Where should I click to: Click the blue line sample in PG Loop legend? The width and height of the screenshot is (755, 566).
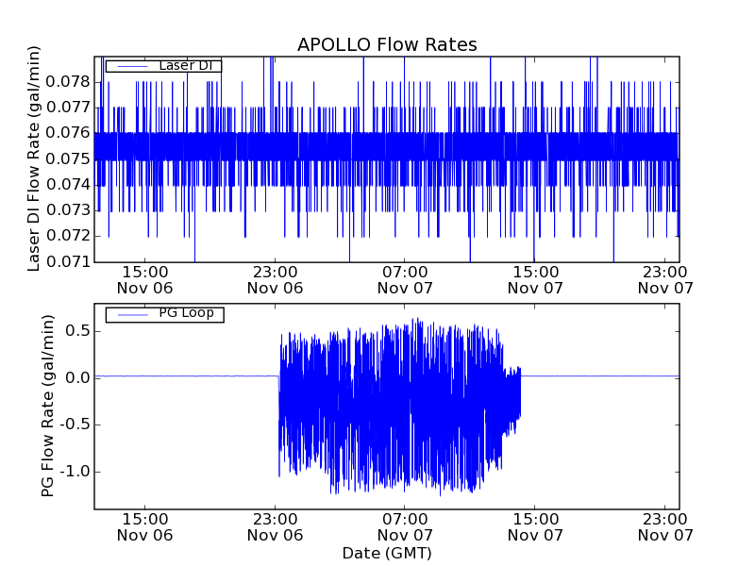pyautogui.click(x=132, y=315)
